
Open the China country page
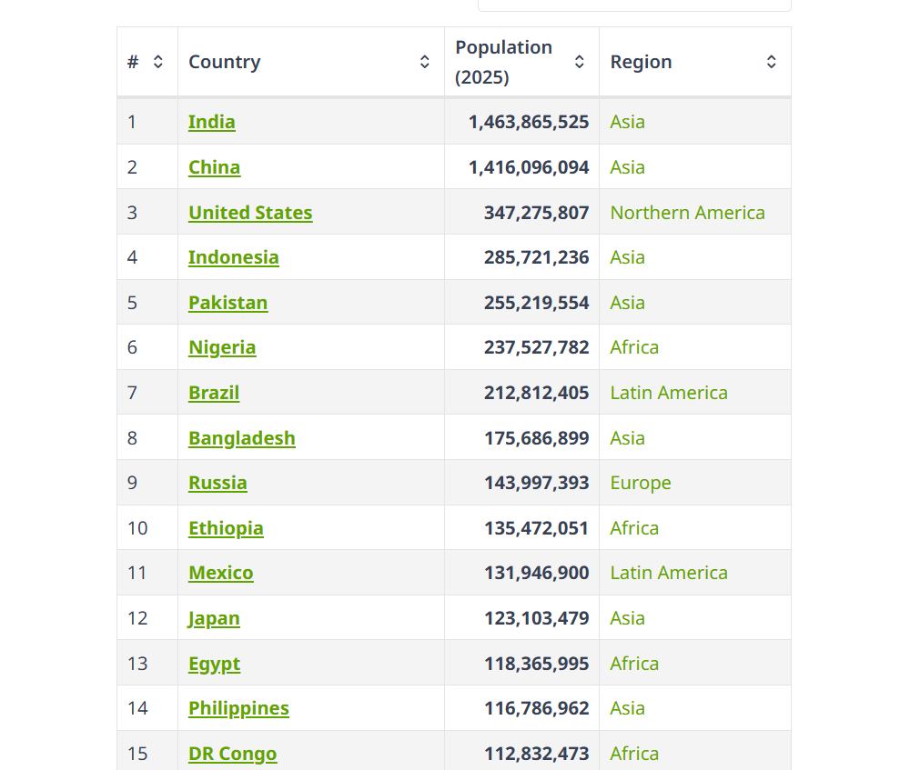point(214,166)
